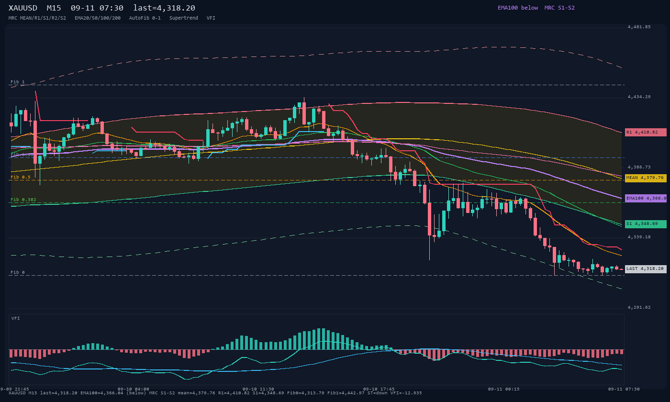
Task: Select the "AutoFib 0-1" legend entry
Action: 145,18
